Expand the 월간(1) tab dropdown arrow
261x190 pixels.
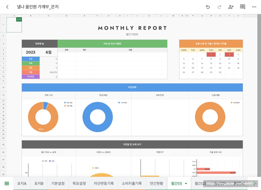(x=186, y=184)
